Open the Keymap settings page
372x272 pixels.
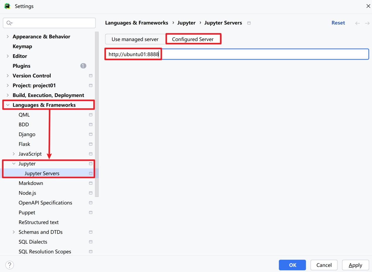(x=22, y=46)
